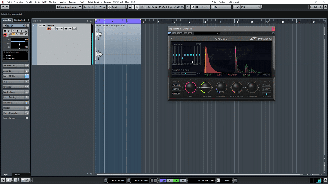Viewport: 328px width, 184px height.
Task: Switch to the Editor tab at bottom
Action: pos(18,175)
